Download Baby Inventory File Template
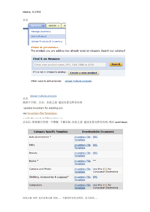Image resolution: width=150 pixels, height=212 pixels. tap(82, 146)
